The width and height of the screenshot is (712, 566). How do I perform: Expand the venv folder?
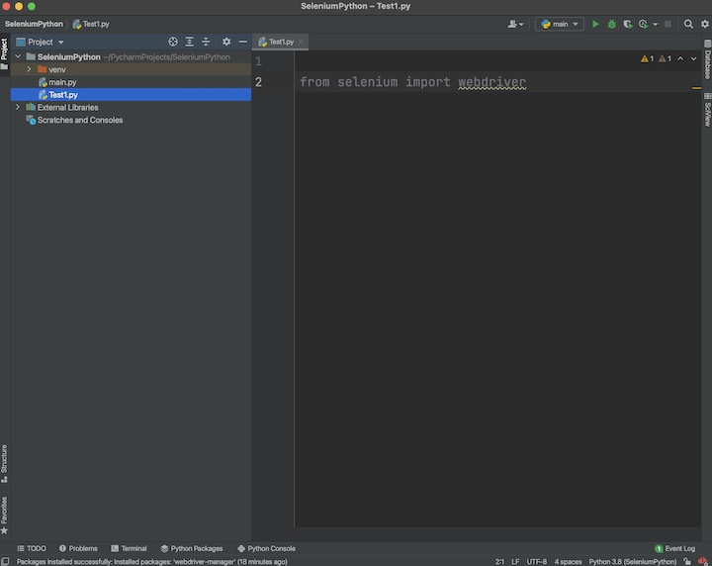(29, 69)
